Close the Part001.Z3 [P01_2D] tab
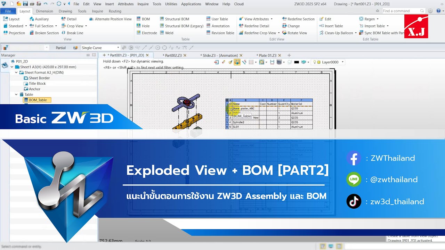Screen dimensions: 445x250 [147, 55]
